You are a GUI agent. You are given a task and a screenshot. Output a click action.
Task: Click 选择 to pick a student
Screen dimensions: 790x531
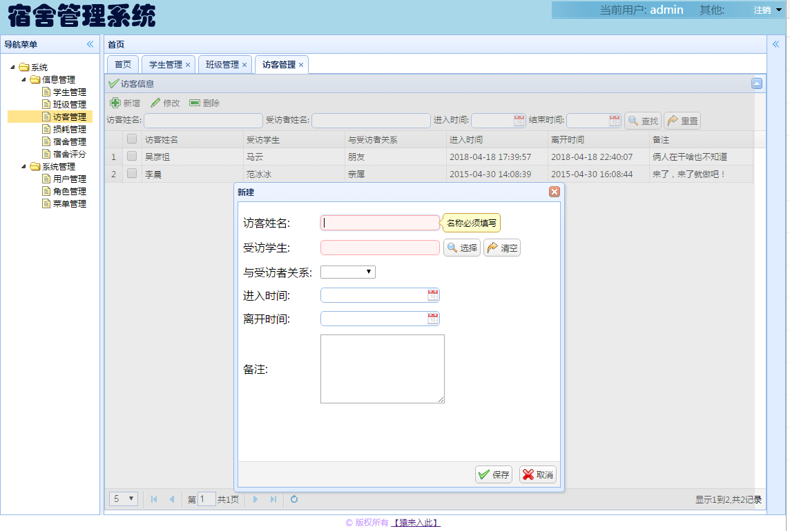[x=461, y=248]
